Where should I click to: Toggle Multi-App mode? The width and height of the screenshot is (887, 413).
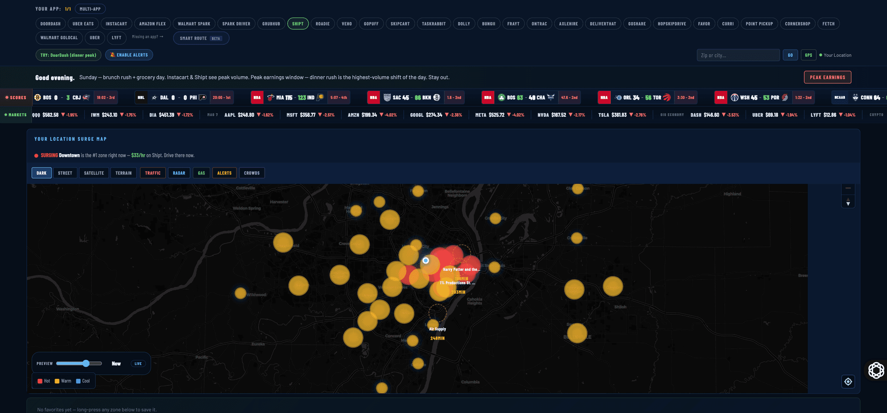tap(90, 9)
